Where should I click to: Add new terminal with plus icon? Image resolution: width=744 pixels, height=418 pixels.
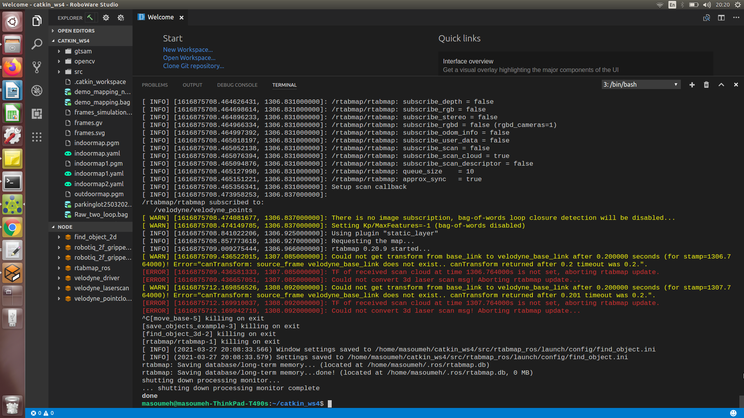[692, 85]
